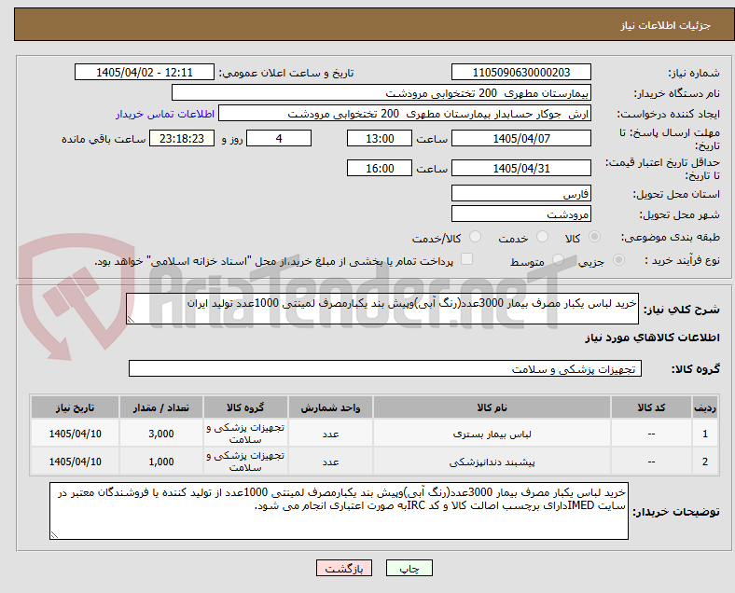Viewport: 735px width, 593px height.
Task: Select the کالا radio button
Action: 594,237
